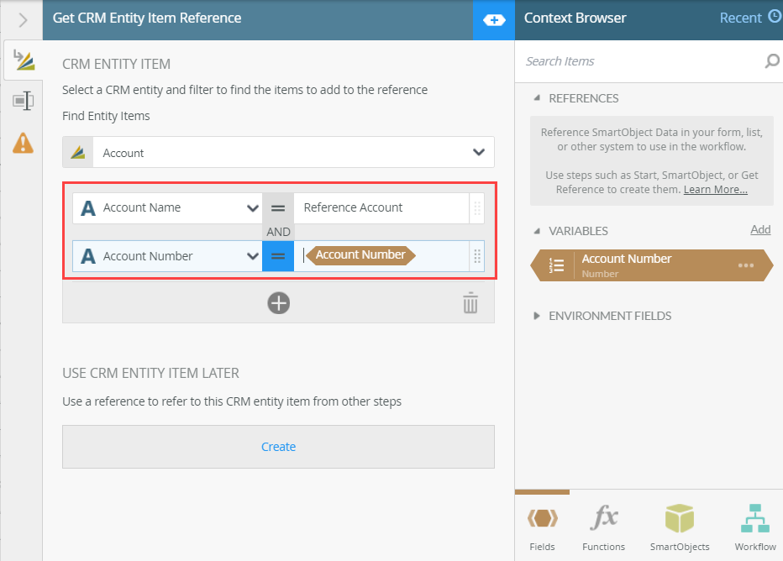The width and height of the screenshot is (783, 561).
Task: Click the delete filter trash icon
Action: pyautogui.click(x=470, y=302)
